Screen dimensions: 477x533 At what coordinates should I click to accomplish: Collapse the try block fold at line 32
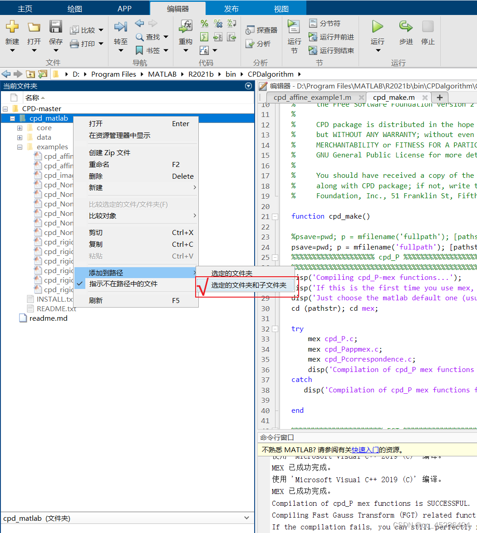tap(276, 329)
